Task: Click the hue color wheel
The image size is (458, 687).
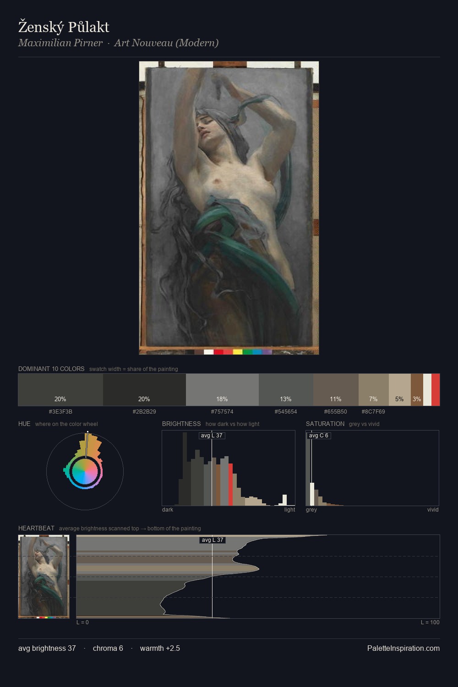Action: pos(85,471)
